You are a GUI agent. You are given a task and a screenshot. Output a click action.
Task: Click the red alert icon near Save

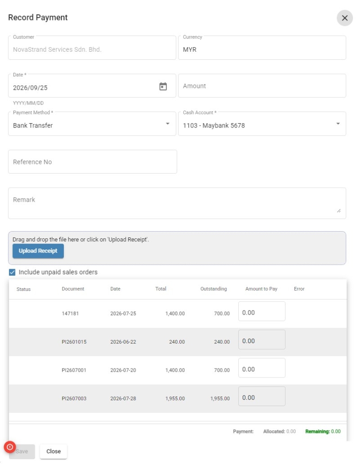[x=10, y=447]
